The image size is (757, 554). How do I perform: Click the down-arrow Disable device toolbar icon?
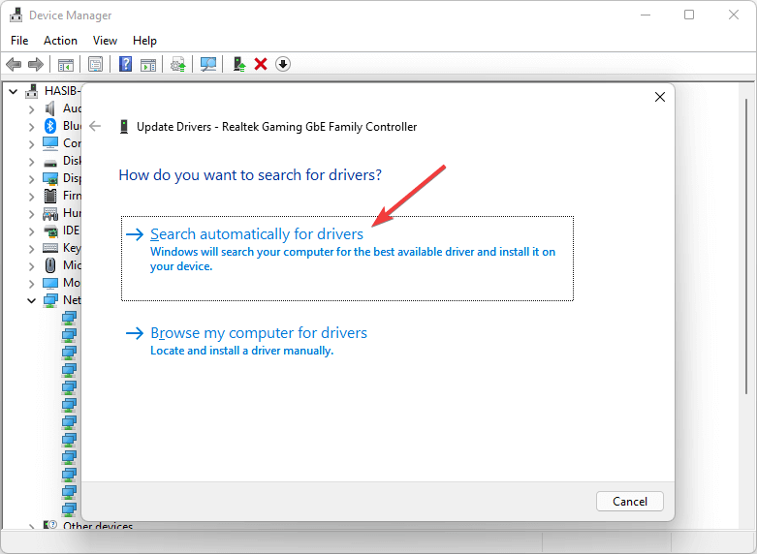point(283,64)
